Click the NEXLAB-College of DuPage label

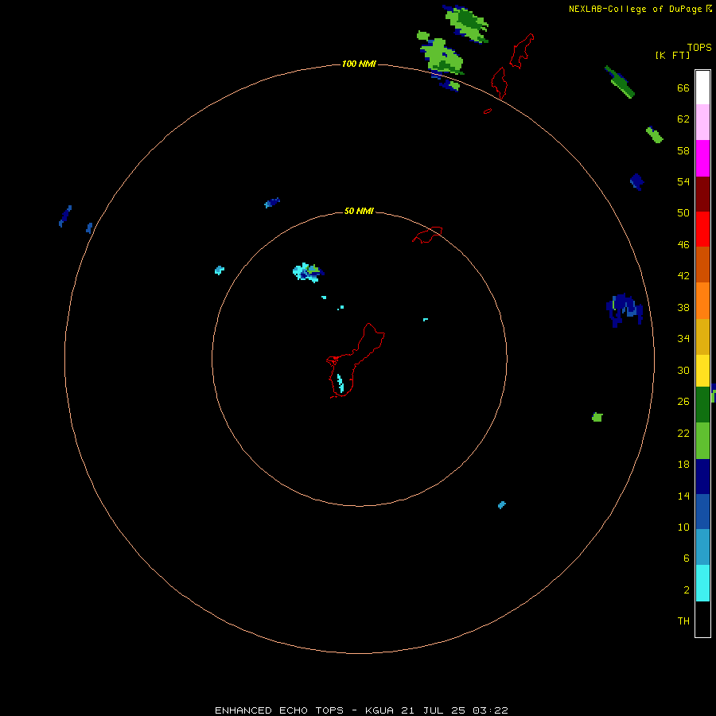pos(635,9)
